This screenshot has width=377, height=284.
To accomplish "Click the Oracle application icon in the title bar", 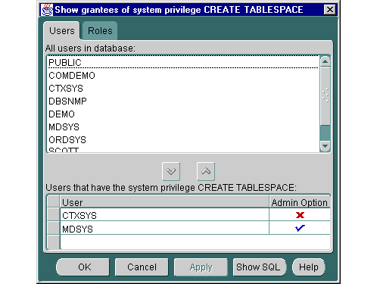I will pos(47,10).
